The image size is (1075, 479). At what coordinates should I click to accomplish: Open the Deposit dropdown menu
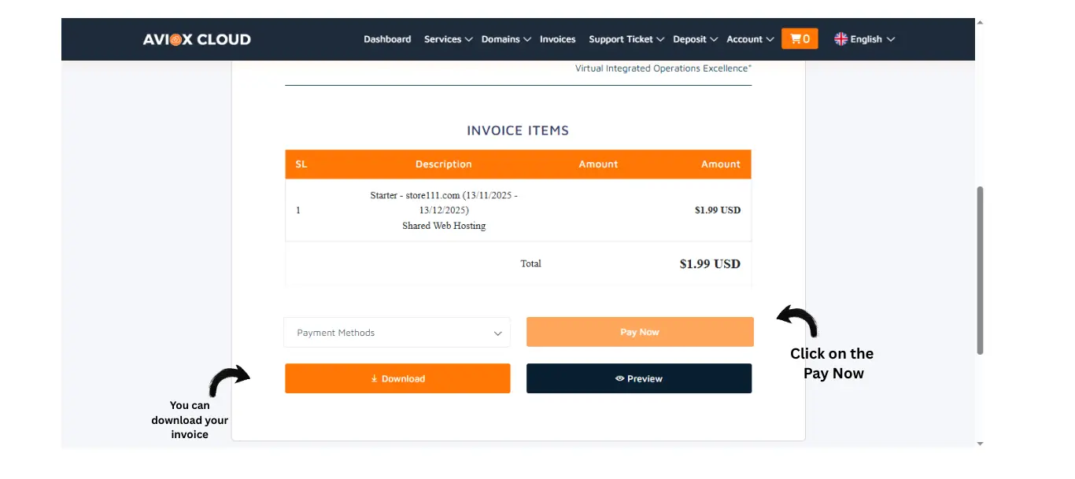click(695, 39)
